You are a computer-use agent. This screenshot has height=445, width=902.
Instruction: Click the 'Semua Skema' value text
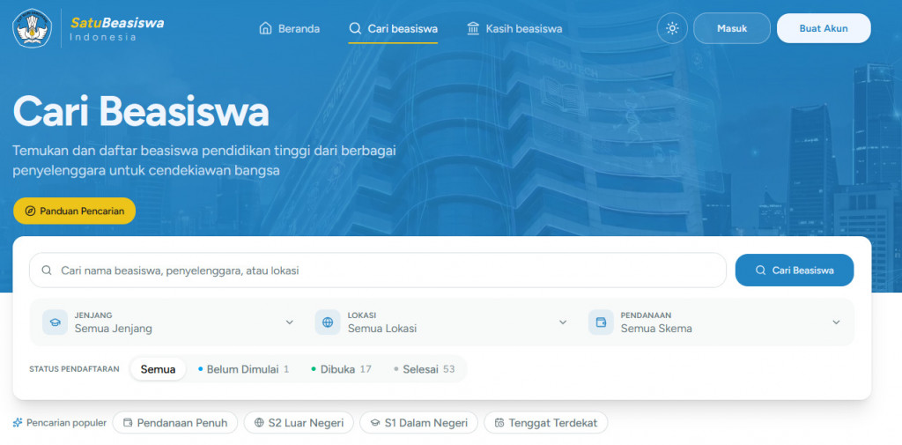click(x=656, y=329)
